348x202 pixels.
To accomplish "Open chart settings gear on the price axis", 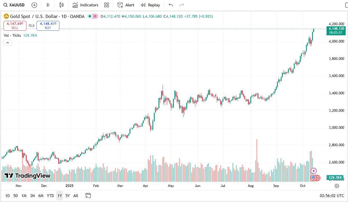I will (337, 186).
